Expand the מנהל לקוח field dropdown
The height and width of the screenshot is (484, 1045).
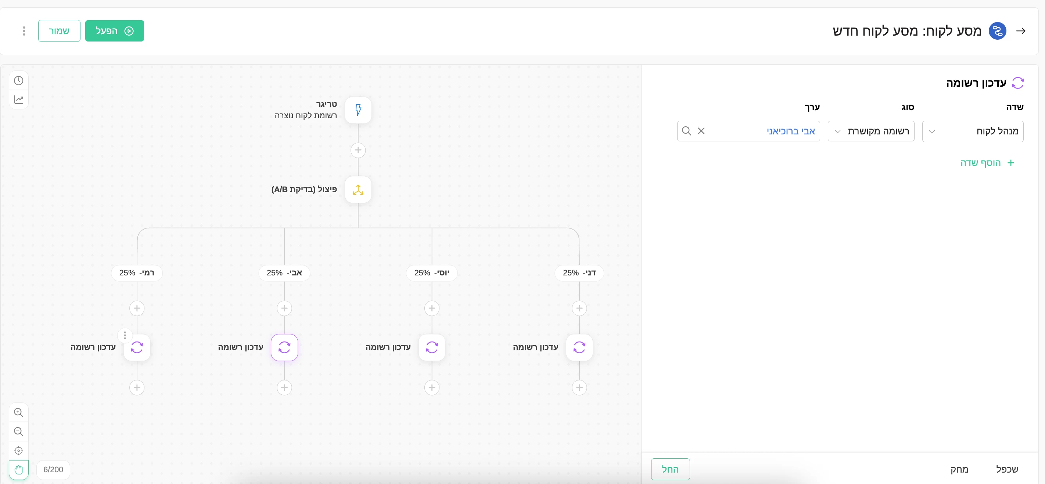point(972,131)
